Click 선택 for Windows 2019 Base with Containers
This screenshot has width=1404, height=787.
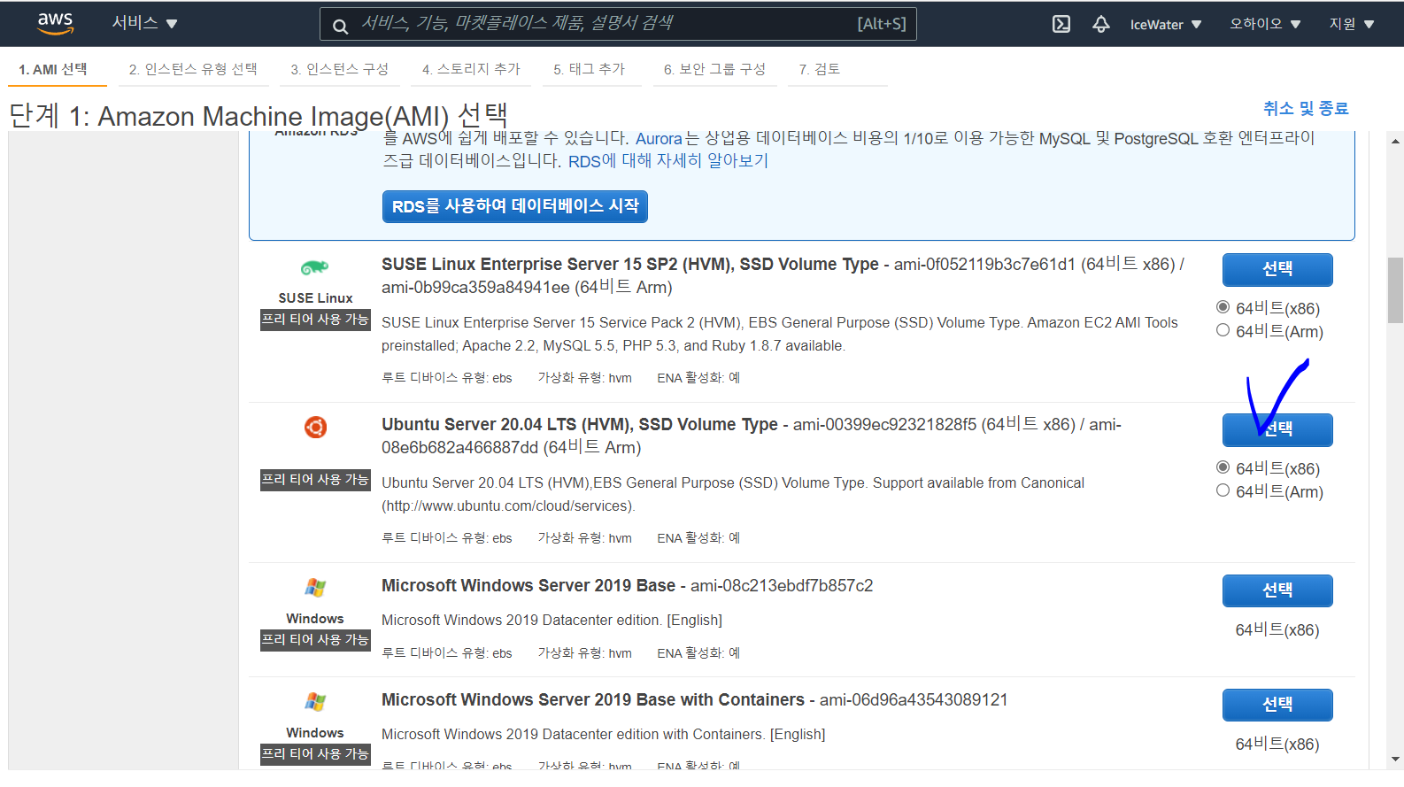coord(1277,705)
